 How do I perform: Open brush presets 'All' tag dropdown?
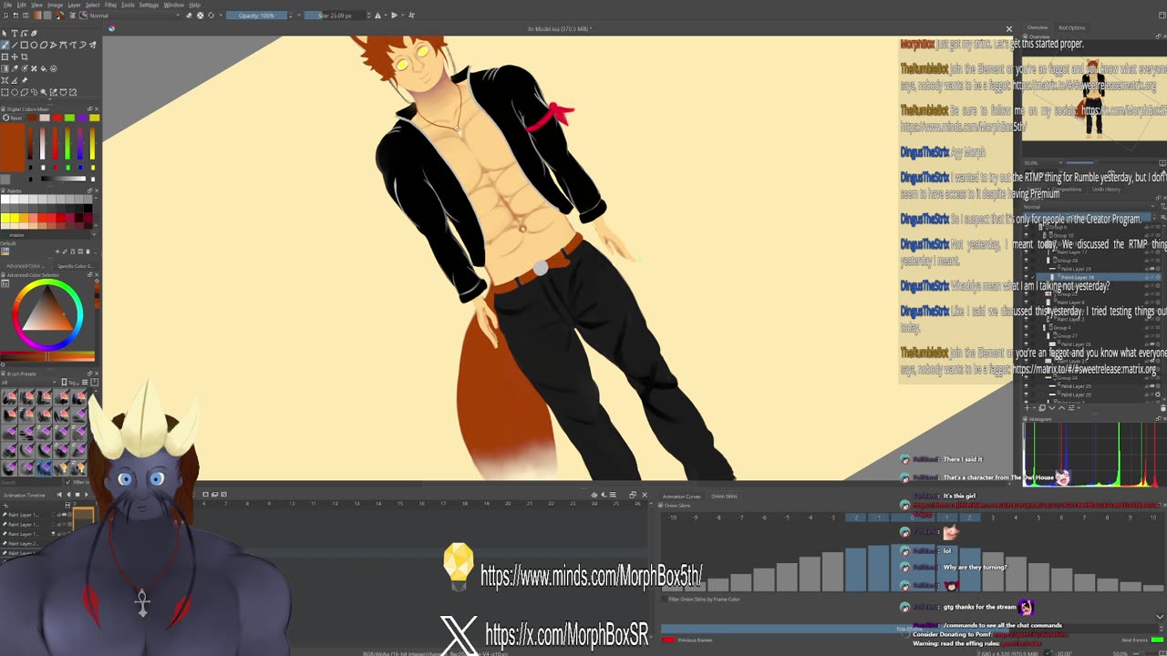(28, 382)
